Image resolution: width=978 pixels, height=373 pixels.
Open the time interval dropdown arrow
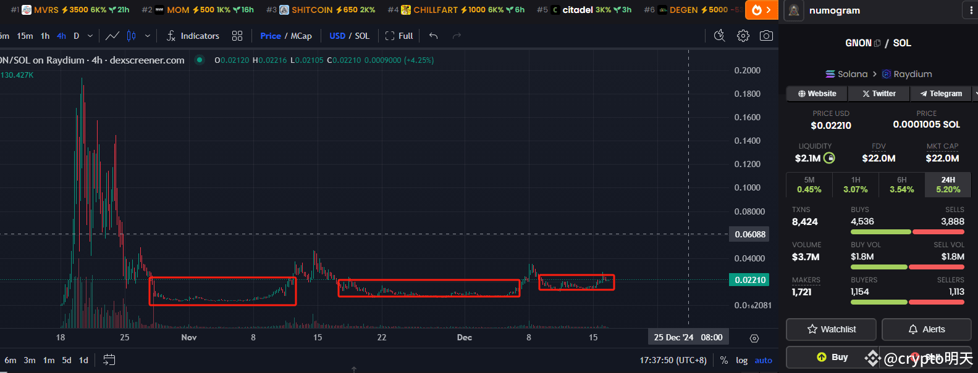(90, 36)
